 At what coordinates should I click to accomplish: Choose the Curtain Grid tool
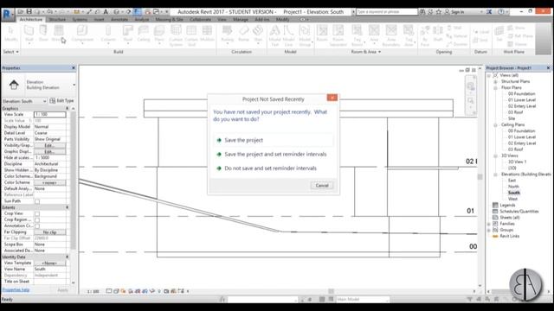(x=191, y=35)
